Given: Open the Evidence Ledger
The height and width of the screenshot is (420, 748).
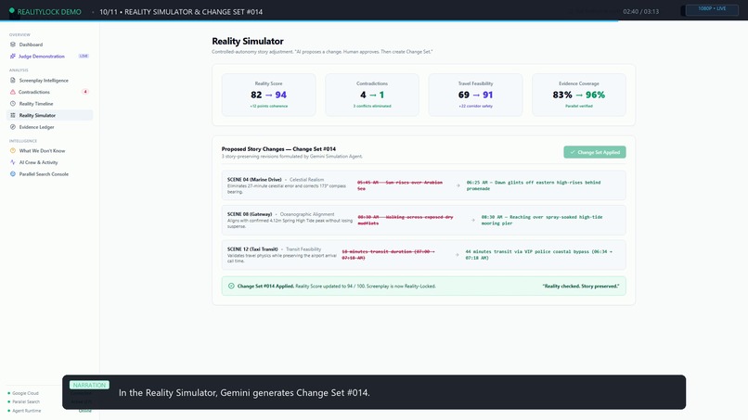Looking at the screenshot, I should (49, 127).
